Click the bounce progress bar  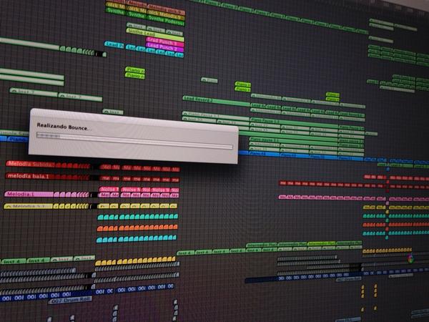point(134,141)
